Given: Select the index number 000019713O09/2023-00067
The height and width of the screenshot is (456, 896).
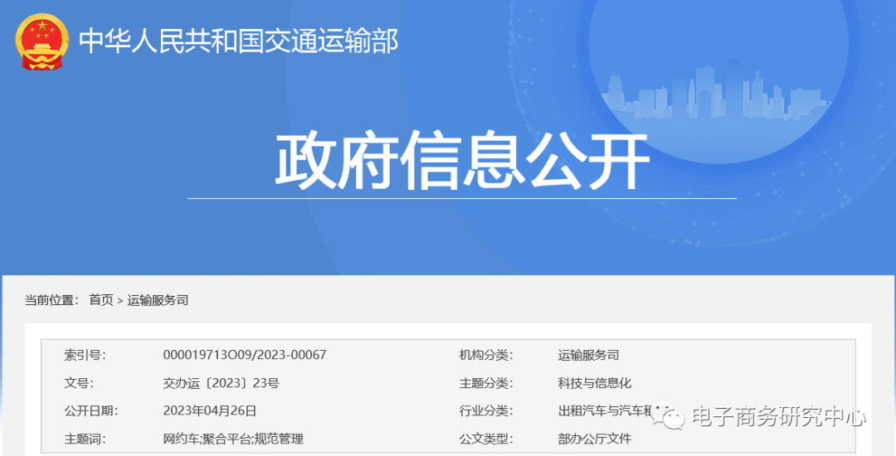Looking at the screenshot, I should [x=245, y=355].
